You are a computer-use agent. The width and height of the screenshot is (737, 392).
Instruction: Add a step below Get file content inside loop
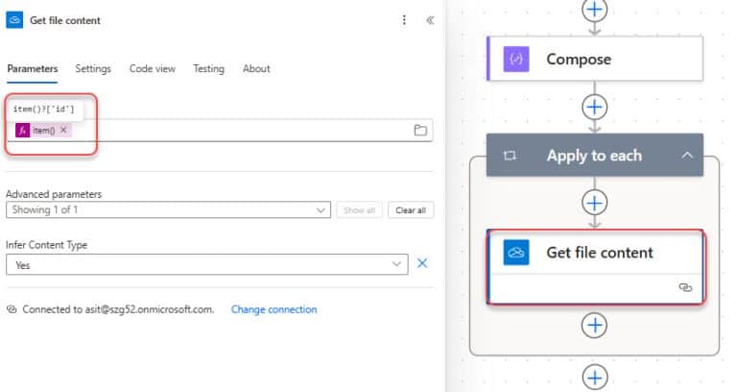[x=595, y=325]
